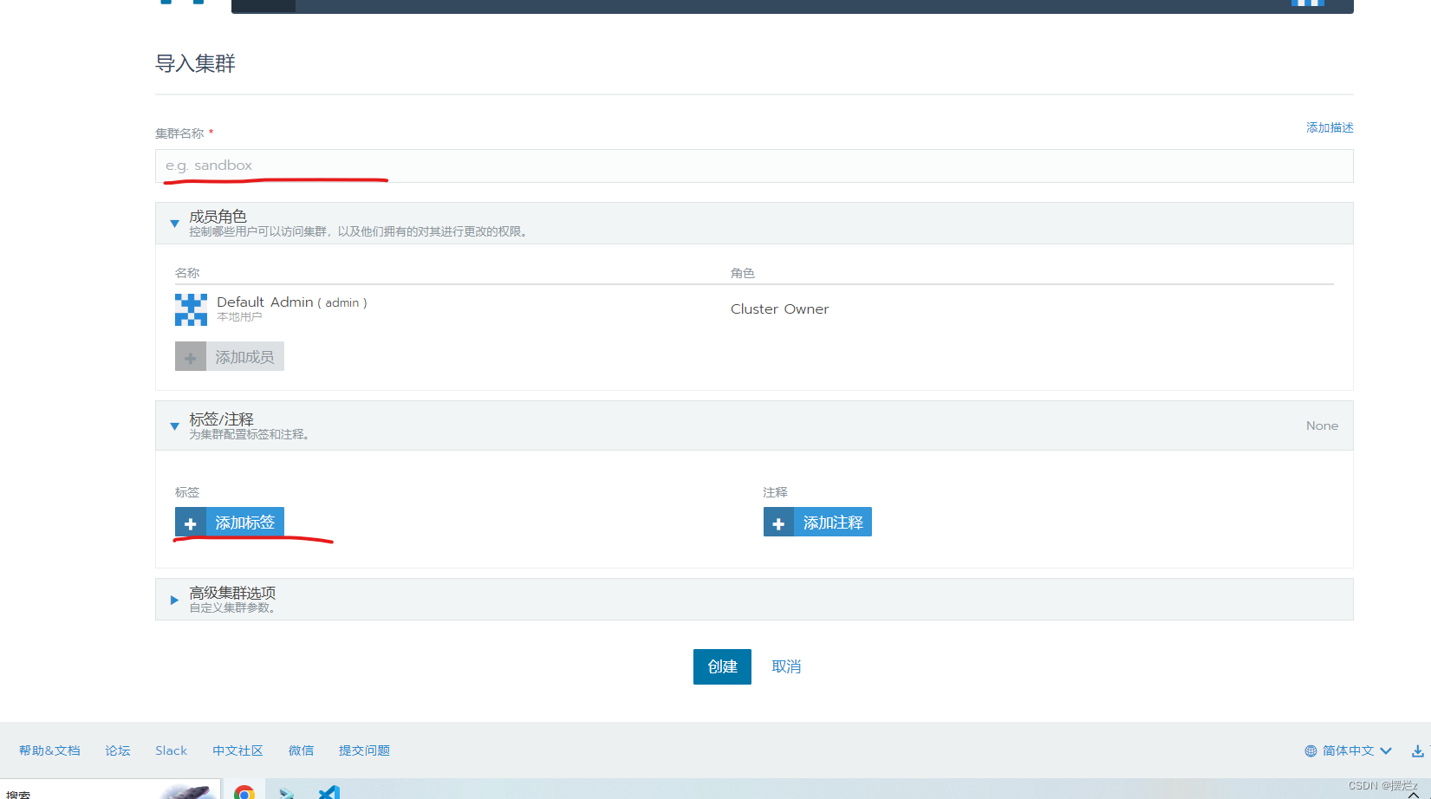Open the 论坛 footer link
Screen dimensions: 1431x799
118,750
